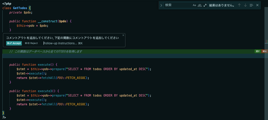Click the 結果はありません。 no results message
Viewport: 268px width, 120px height.
click(x=222, y=5)
